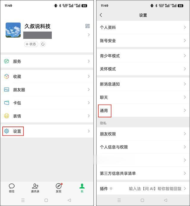The height and width of the screenshot is (206, 190).
Task: Tap the blue sky profile avatar
Action: [13, 30]
